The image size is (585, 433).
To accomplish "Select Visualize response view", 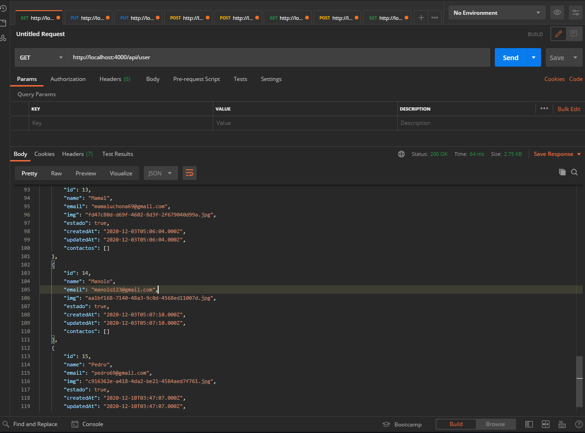I will click(121, 173).
